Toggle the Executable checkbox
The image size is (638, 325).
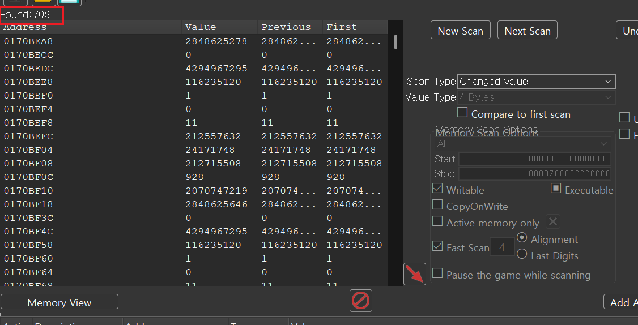click(556, 189)
